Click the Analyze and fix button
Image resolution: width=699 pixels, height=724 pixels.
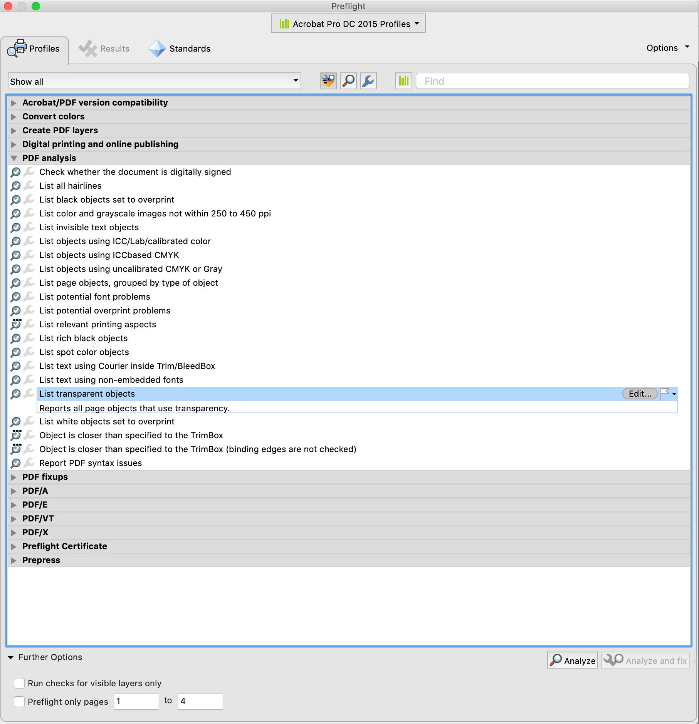pos(645,660)
